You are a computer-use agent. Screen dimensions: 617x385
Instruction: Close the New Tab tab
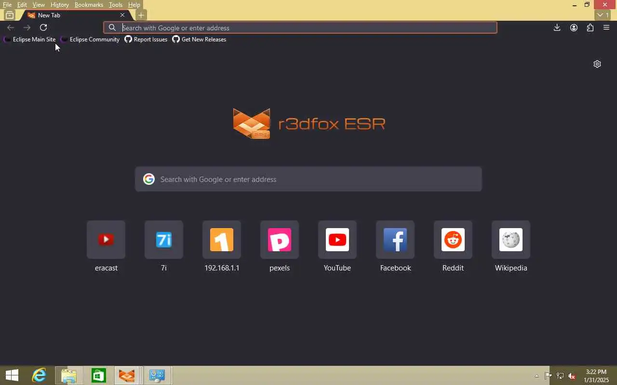coord(122,15)
